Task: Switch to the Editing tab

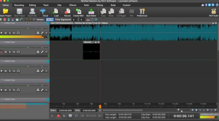Action: 32,5
